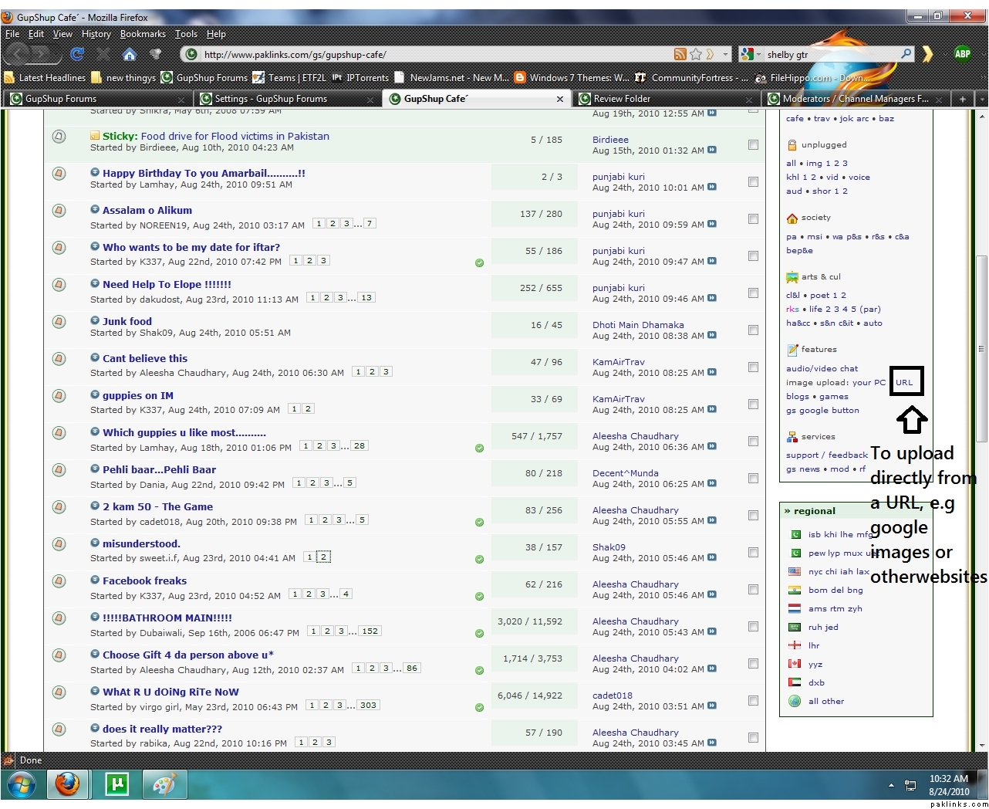Click the Firefox reload button

click(x=76, y=54)
